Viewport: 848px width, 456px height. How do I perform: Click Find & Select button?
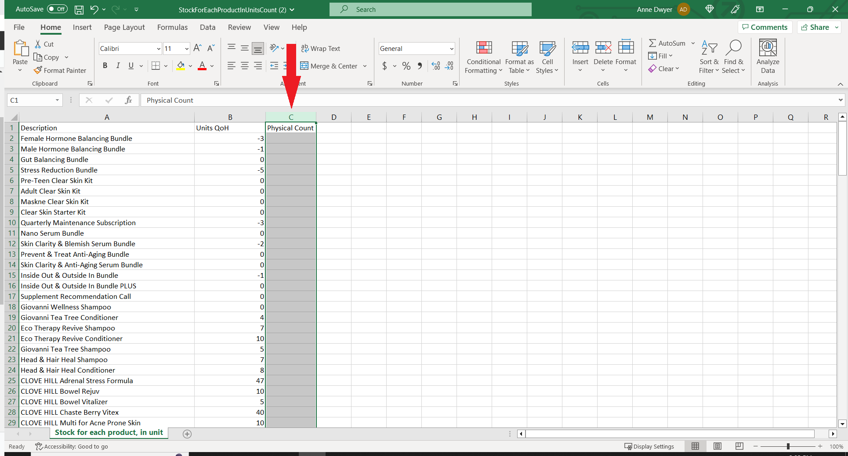tap(733, 57)
